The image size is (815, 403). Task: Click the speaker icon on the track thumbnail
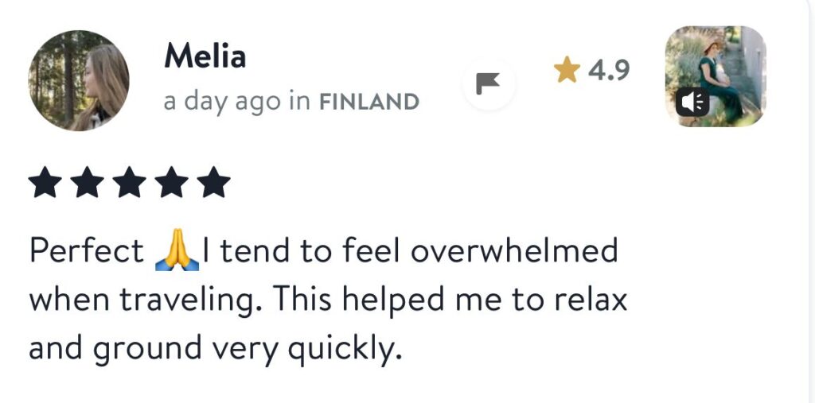[x=692, y=103]
